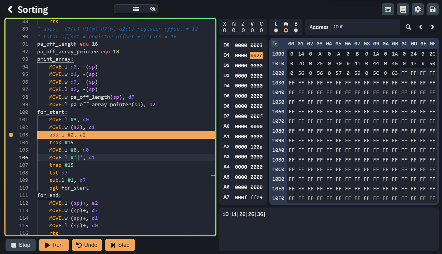This screenshot has height=254, width=442.
Task: Click the pa_off_length equ 16 line
Action: [68, 44]
